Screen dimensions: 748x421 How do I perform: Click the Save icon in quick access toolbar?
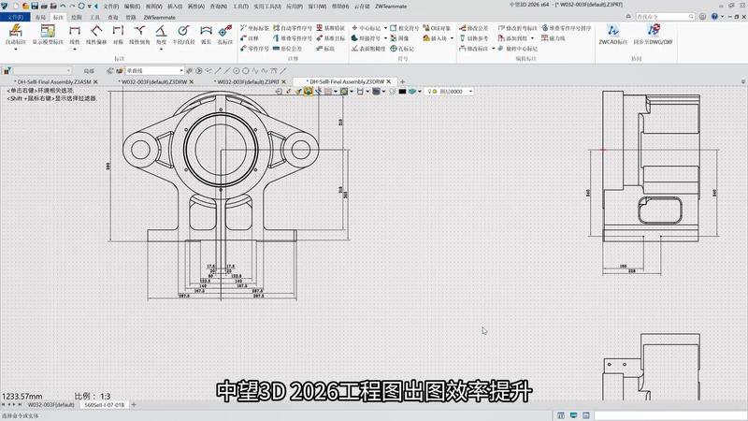click(x=35, y=7)
